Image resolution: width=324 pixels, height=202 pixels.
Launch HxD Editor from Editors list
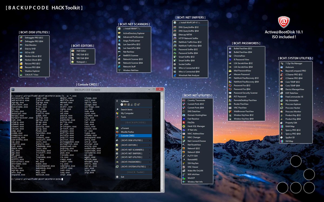(83, 51)
